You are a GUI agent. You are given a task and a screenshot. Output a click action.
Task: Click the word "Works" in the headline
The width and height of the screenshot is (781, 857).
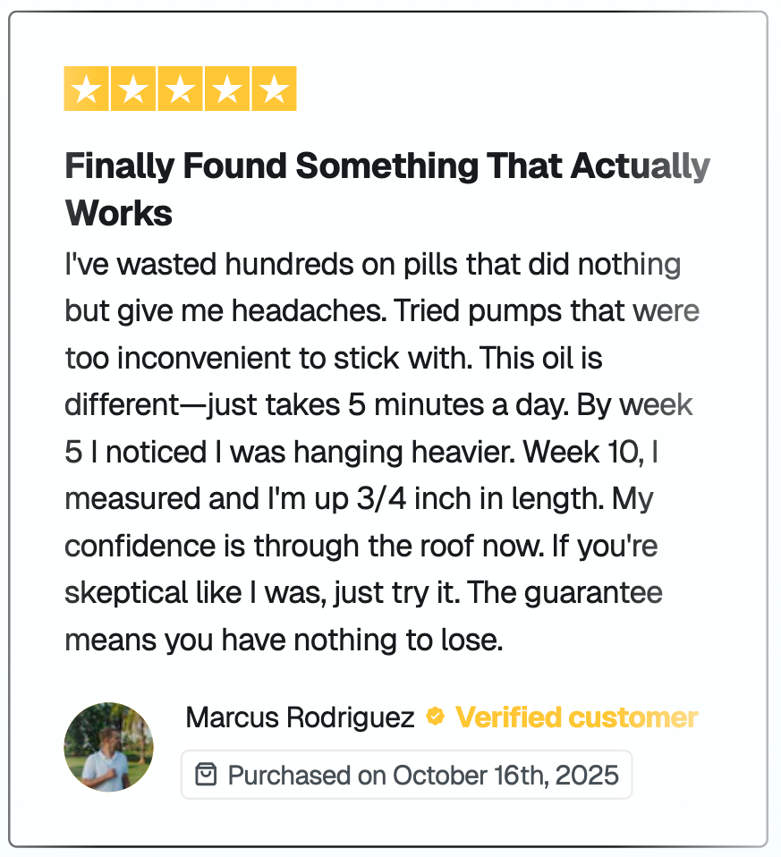click(119, 214)
